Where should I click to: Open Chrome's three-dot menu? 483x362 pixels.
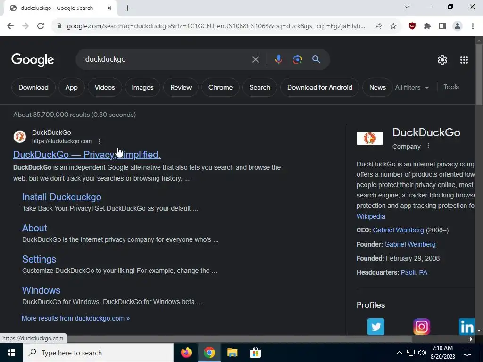473,26
